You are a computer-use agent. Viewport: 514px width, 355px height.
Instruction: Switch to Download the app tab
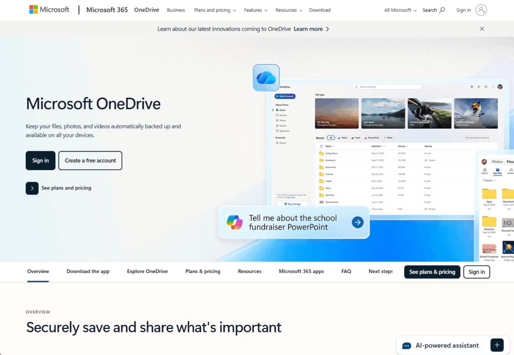tap(88, 272)
